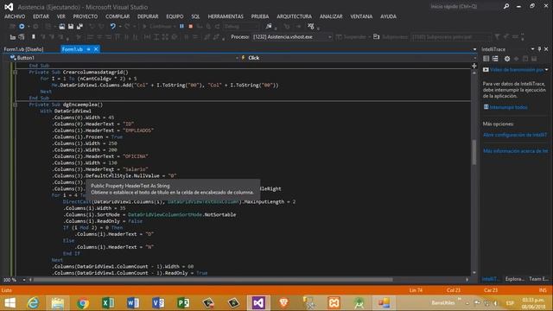Switch to the Explorador bottom tab
Image resolution: width=553 pixels, height=311 pixels.
[515, 279]
